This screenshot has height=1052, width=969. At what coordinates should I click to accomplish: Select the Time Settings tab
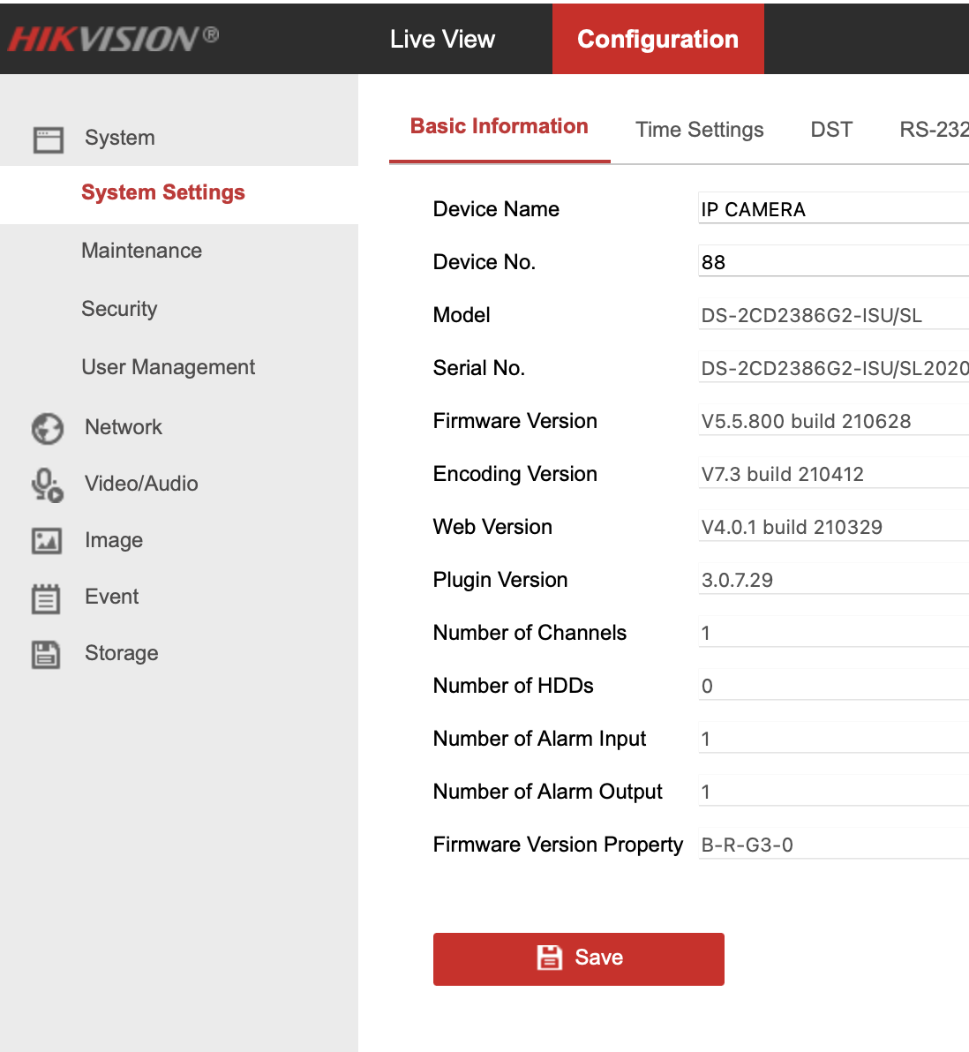tap(699, 130)
